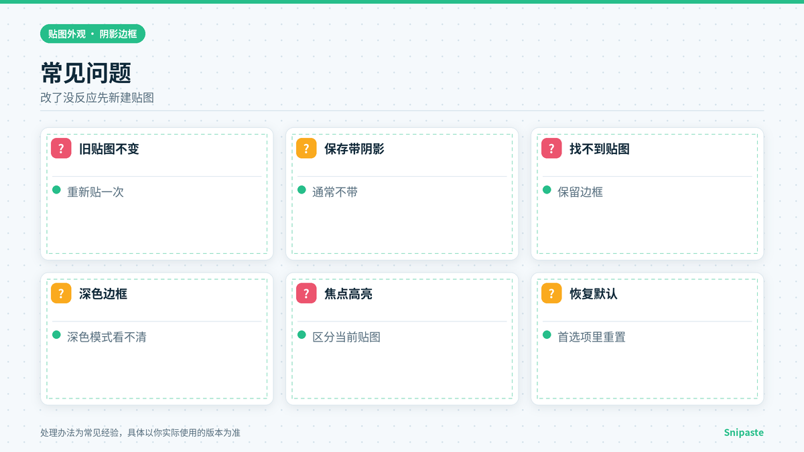Click the green bullet next to 重新贴一次
The height and width of the screenshot is (452, 804).
tap(57, 190)
